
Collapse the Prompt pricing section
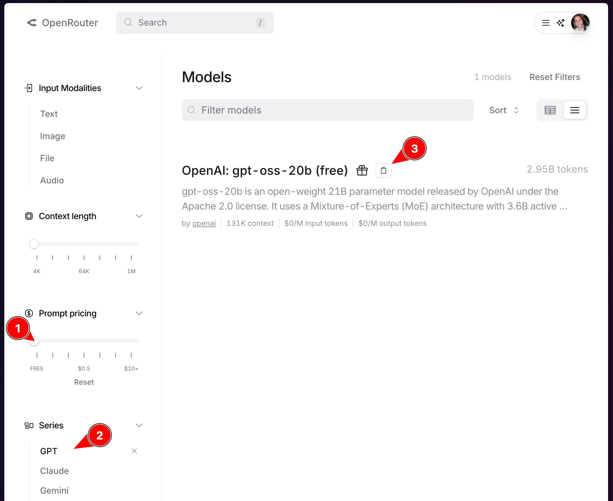coord(139,313)
